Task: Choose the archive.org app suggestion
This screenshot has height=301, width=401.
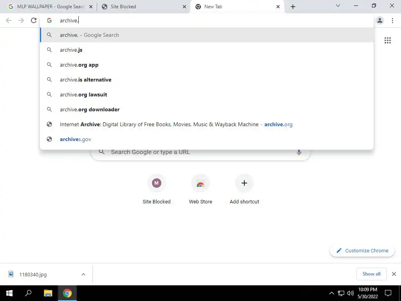Action: (207, 65)
